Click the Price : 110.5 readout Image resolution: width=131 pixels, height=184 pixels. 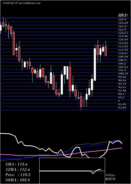[18, 175]
